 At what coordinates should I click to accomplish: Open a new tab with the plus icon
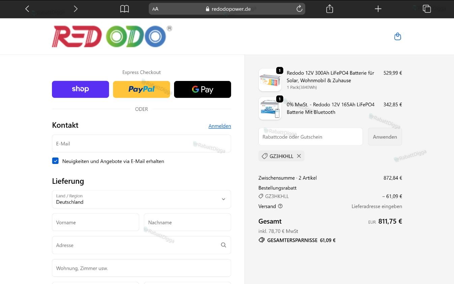[x=378, y=9]
